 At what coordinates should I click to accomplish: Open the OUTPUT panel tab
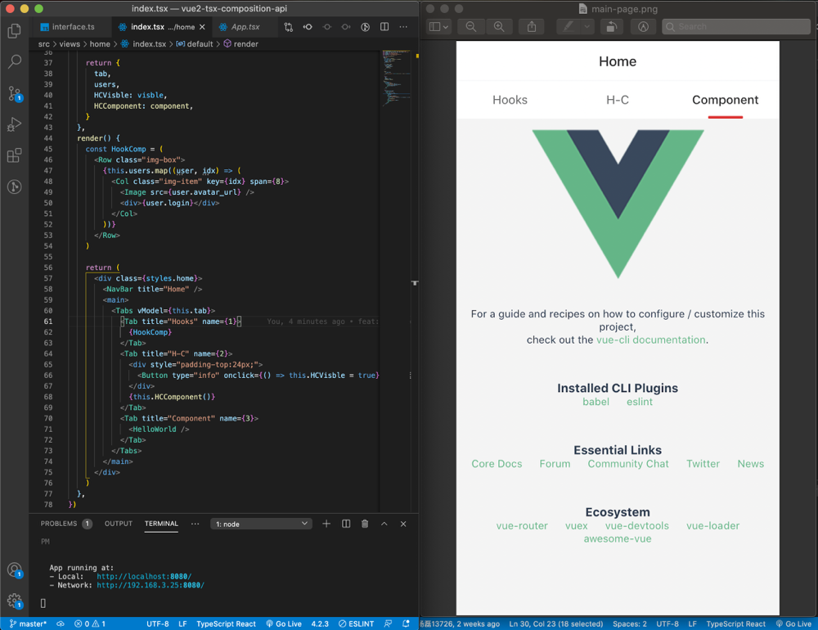click(x=119, y=524)
